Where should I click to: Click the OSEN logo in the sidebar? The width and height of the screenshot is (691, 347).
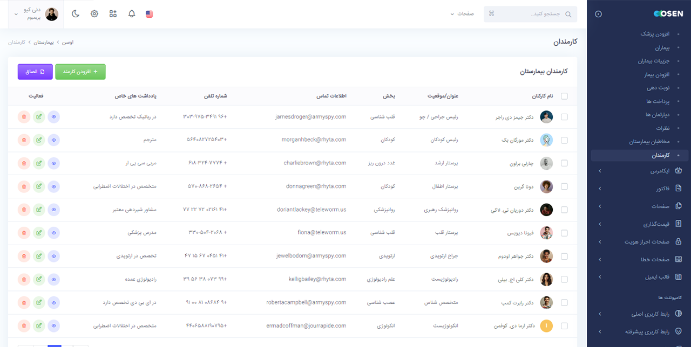[668, 13]
